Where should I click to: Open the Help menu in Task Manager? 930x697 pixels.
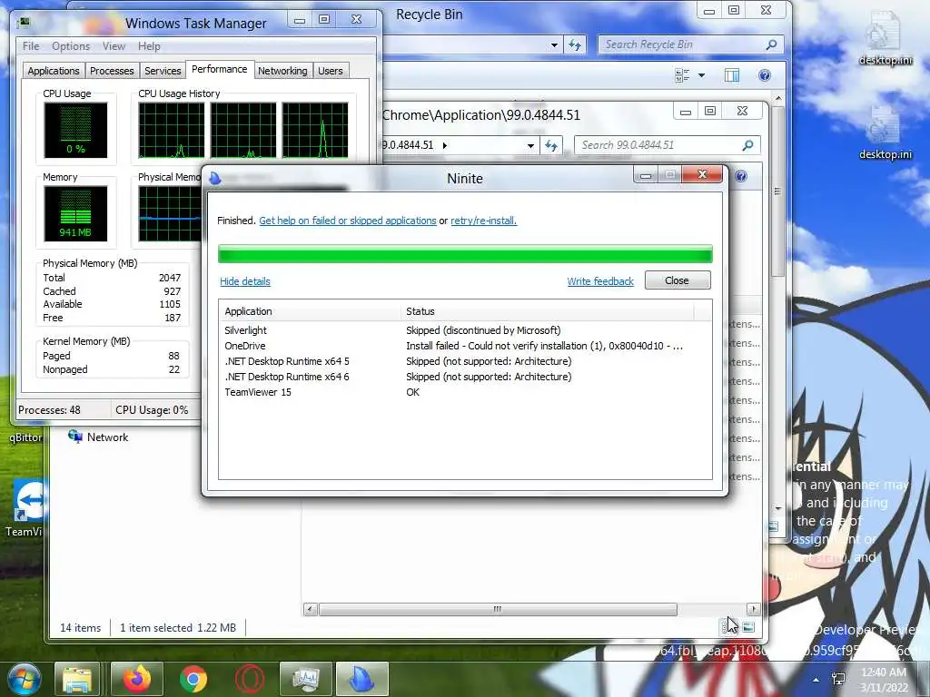tap(149, 46)
